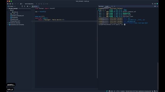Open Search Everywhere magnifier at top right
This screenshot has height=92, width=165.
[x=153, y=4]
